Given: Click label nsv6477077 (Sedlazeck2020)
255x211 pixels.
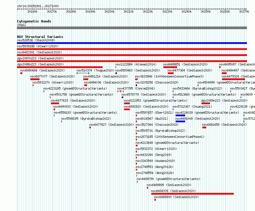Looking at the screenshot, I should [x=52, y=76].
